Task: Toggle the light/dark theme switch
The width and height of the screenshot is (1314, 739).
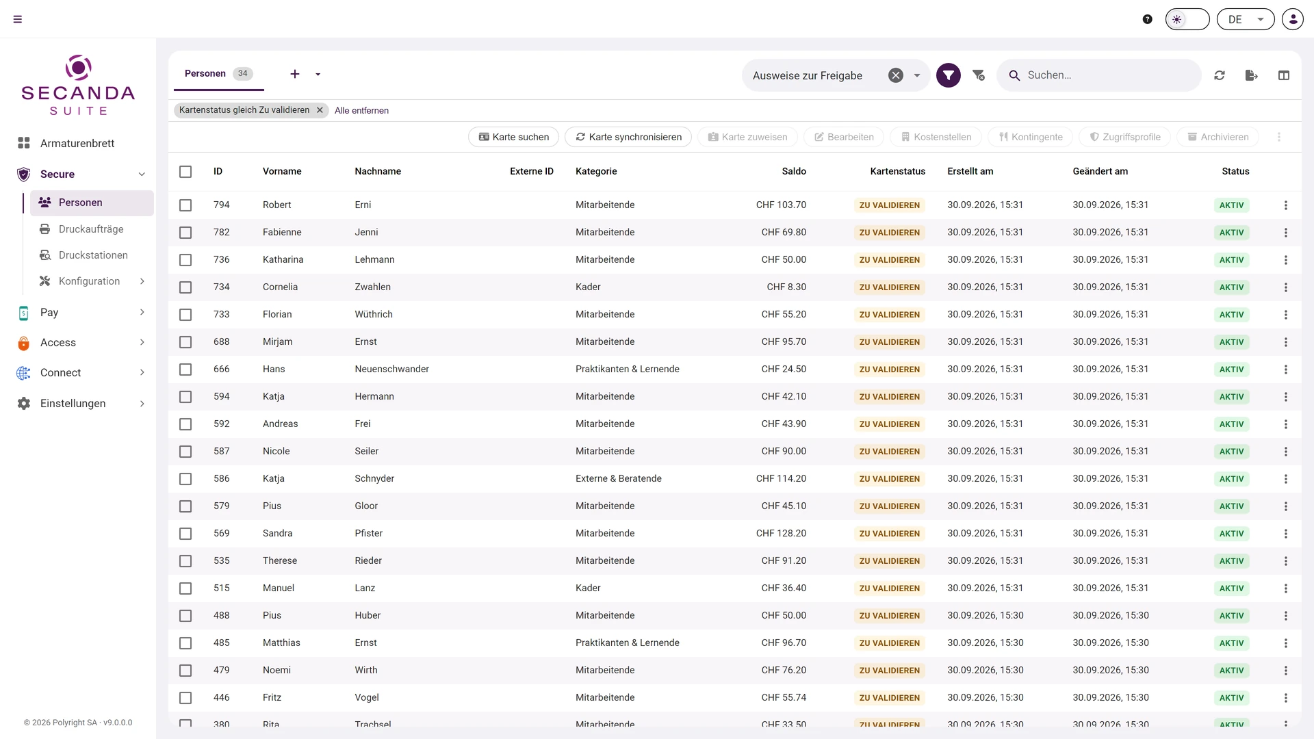Action: click(x=1187, y=19)
